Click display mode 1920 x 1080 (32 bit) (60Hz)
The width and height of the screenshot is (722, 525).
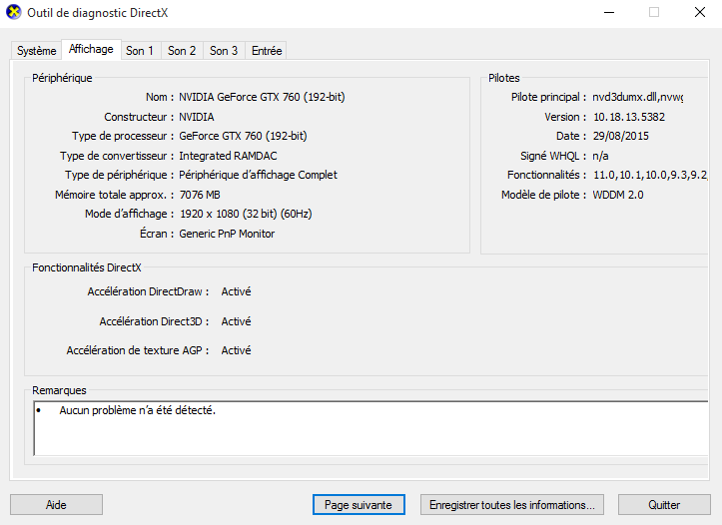[246, 214]
